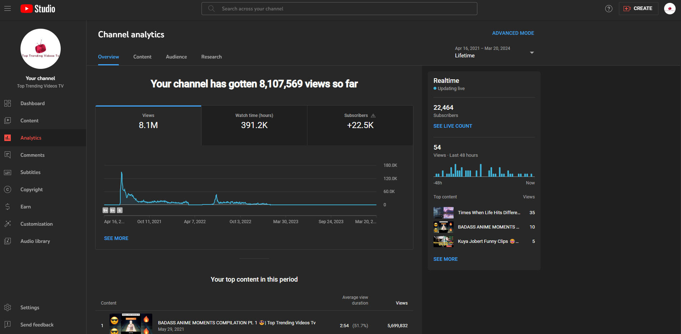Open the help question mark icon
Screen dimensions: 681x334
coord(609,9)
